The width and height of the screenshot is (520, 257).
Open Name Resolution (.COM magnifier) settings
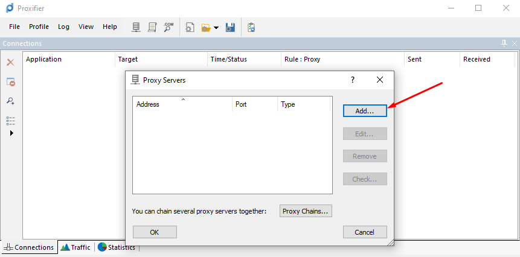(169, 27)
